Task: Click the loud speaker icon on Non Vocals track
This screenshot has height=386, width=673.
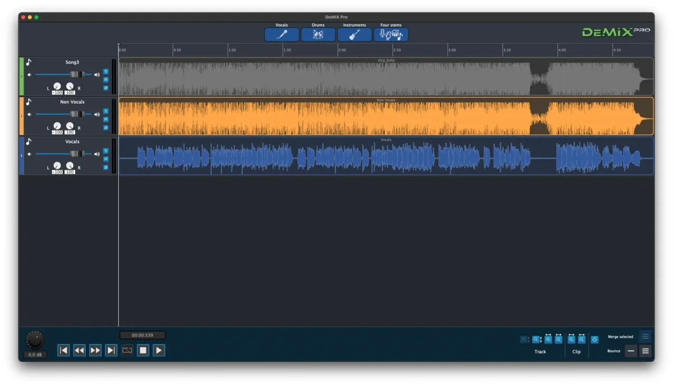Action: (97, 114)
